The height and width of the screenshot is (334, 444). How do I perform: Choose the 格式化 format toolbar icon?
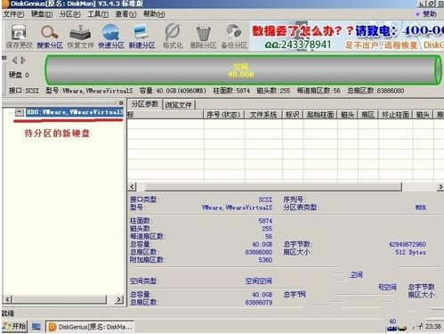[173, 37]
